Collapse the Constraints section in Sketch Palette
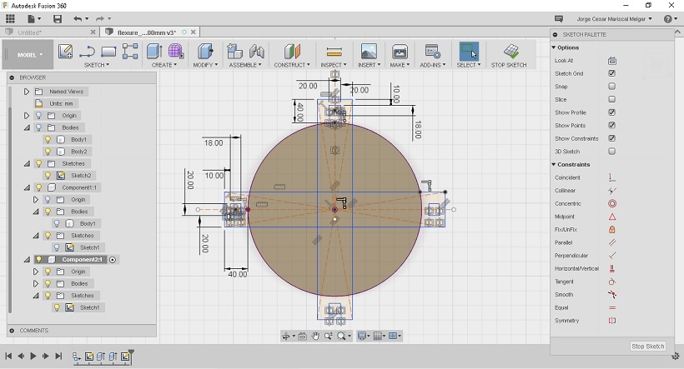Viewport: 684px width, 369px height. click(554, 164)
